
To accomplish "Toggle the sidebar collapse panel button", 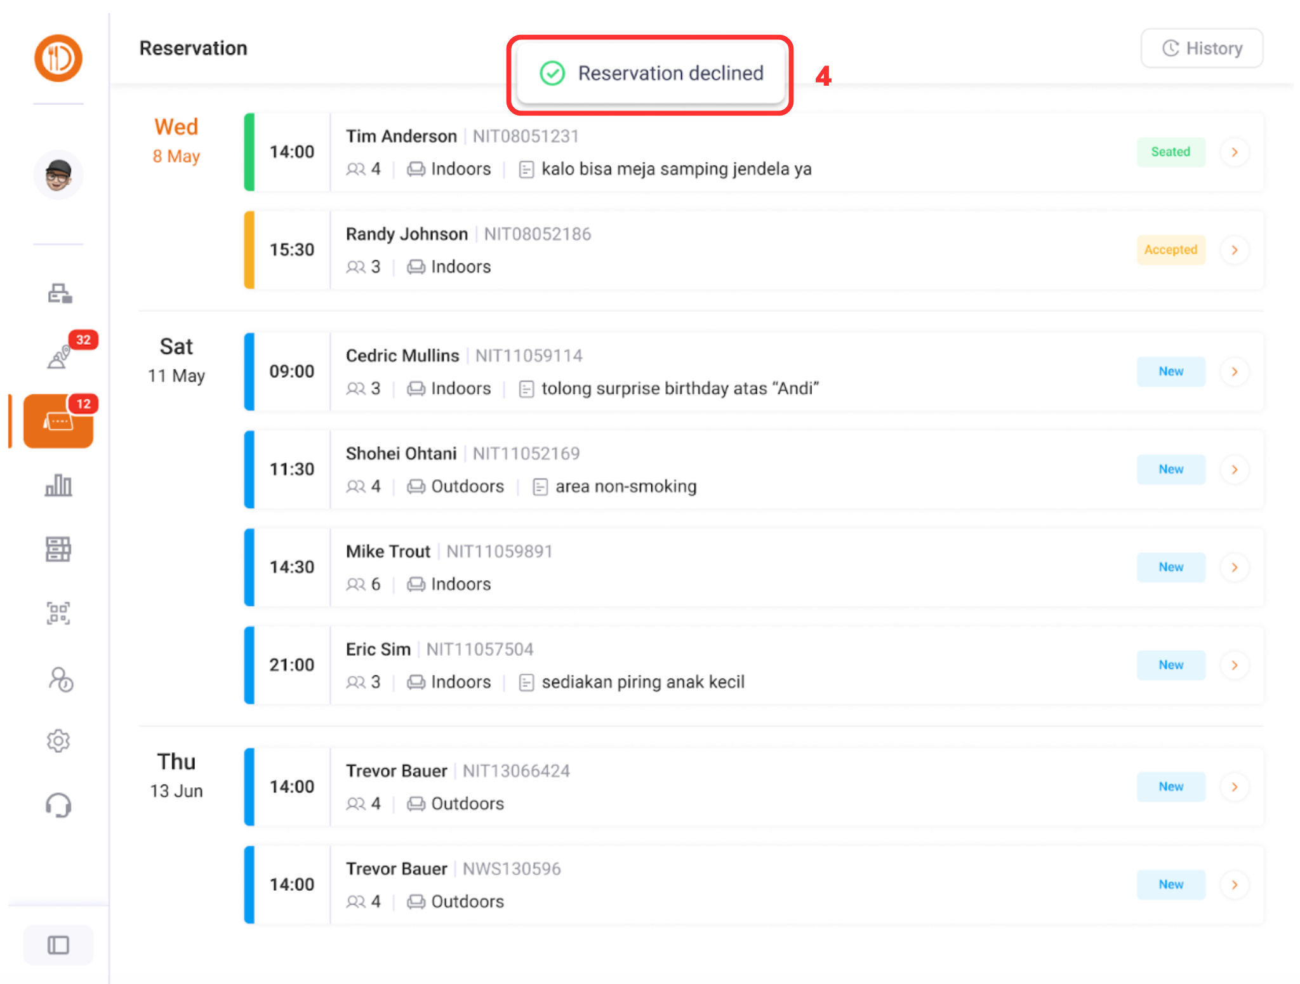I will point(58,945).
